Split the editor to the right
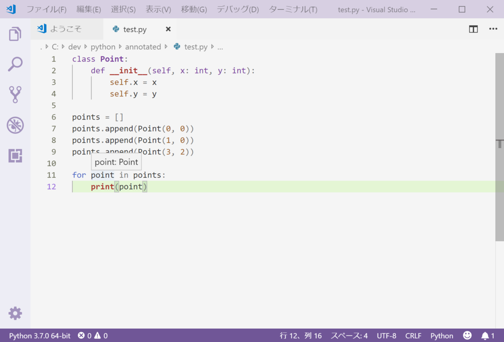 [473, 29]
